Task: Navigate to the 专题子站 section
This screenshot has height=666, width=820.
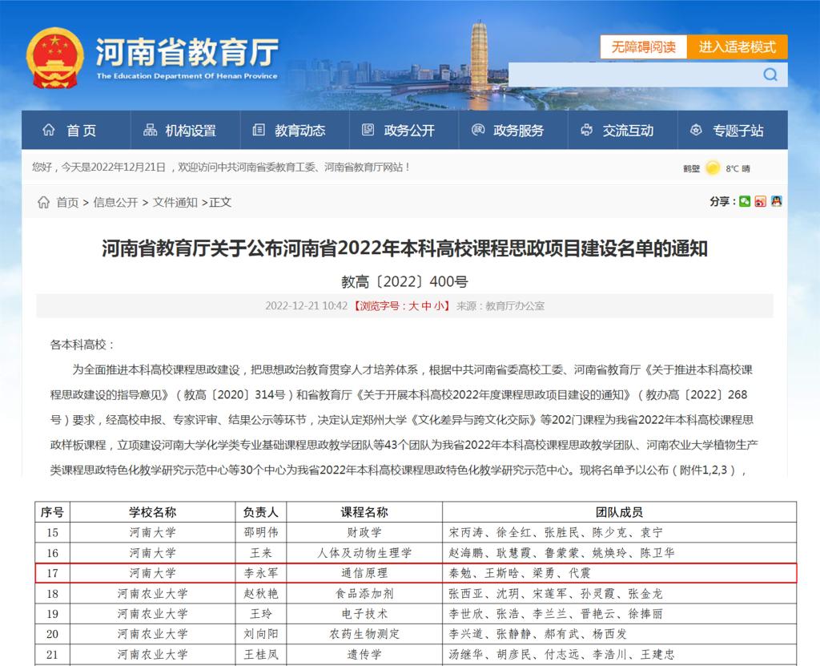Action: [727, 131]
